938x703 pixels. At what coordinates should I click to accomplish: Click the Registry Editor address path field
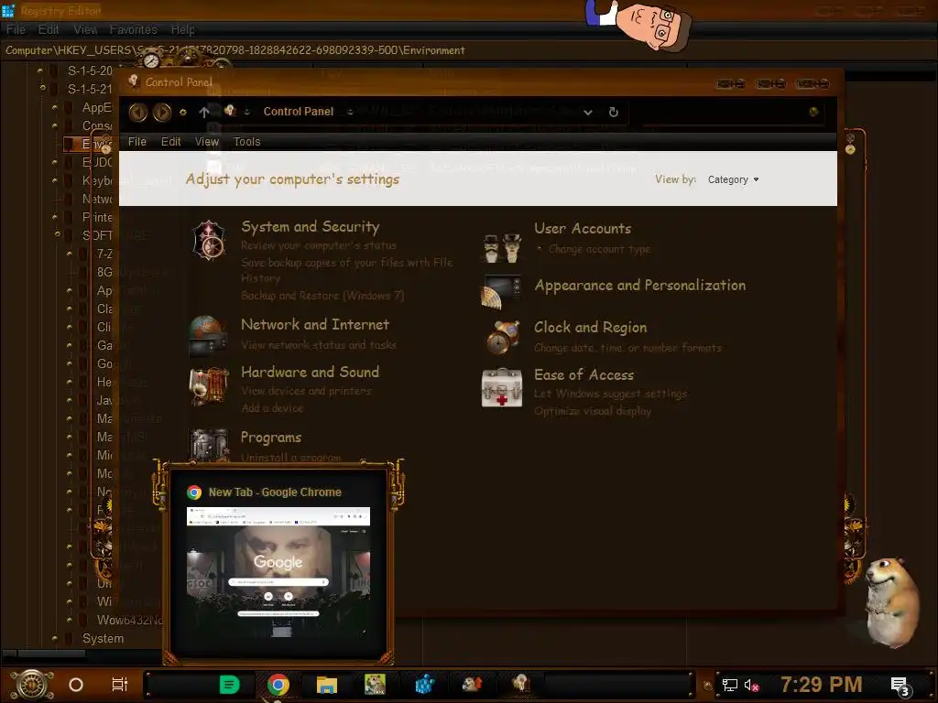(469, 50)
